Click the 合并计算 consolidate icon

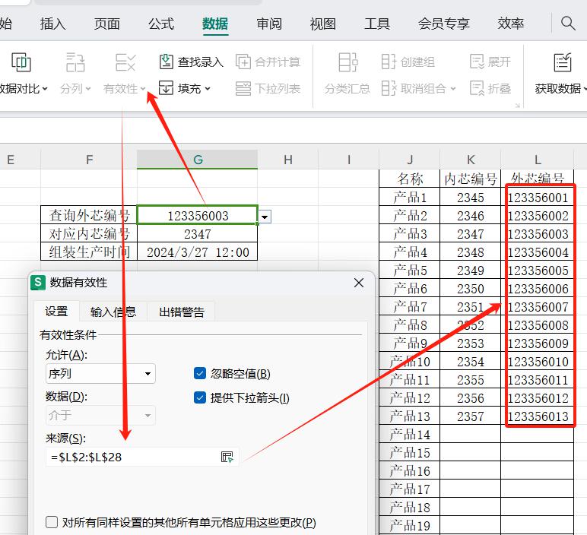[243, 62]
